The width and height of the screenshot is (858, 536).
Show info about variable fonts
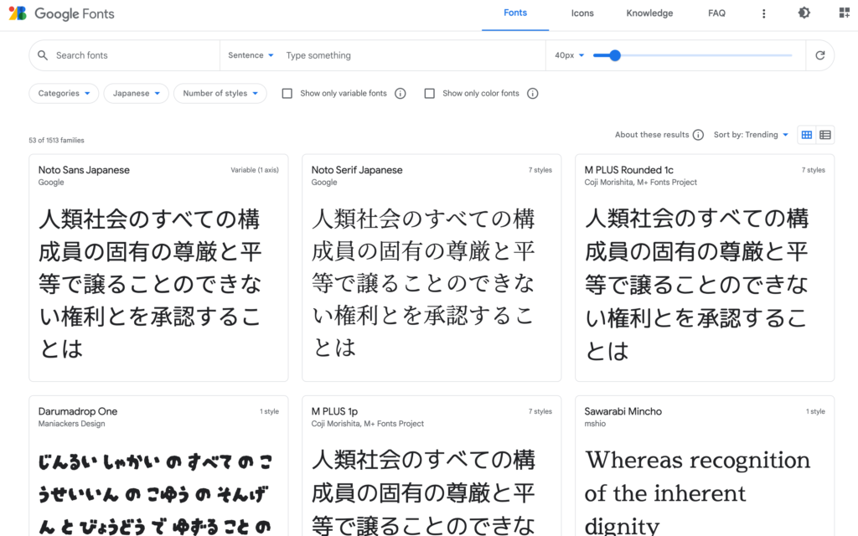point(401,94)
